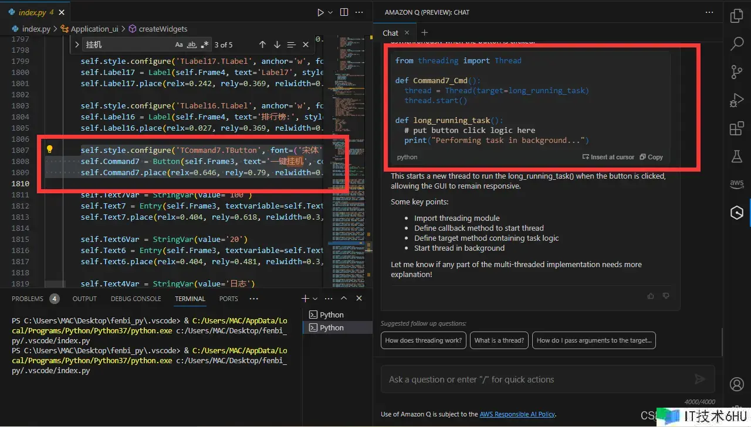Viewport: 751px width, 427px height.
Task: Ask 'How does threading work?' follow-up
Action: (x=424, y=340)
